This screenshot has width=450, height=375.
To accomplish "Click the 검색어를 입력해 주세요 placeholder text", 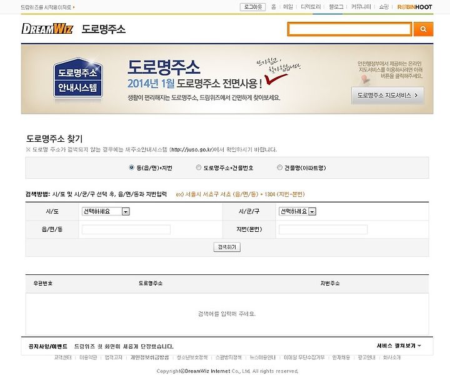I will point(227,314).
